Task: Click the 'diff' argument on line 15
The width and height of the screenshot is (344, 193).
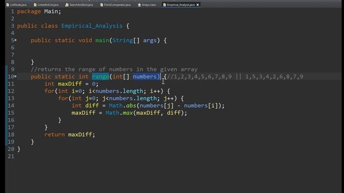Action: (174, 113)
